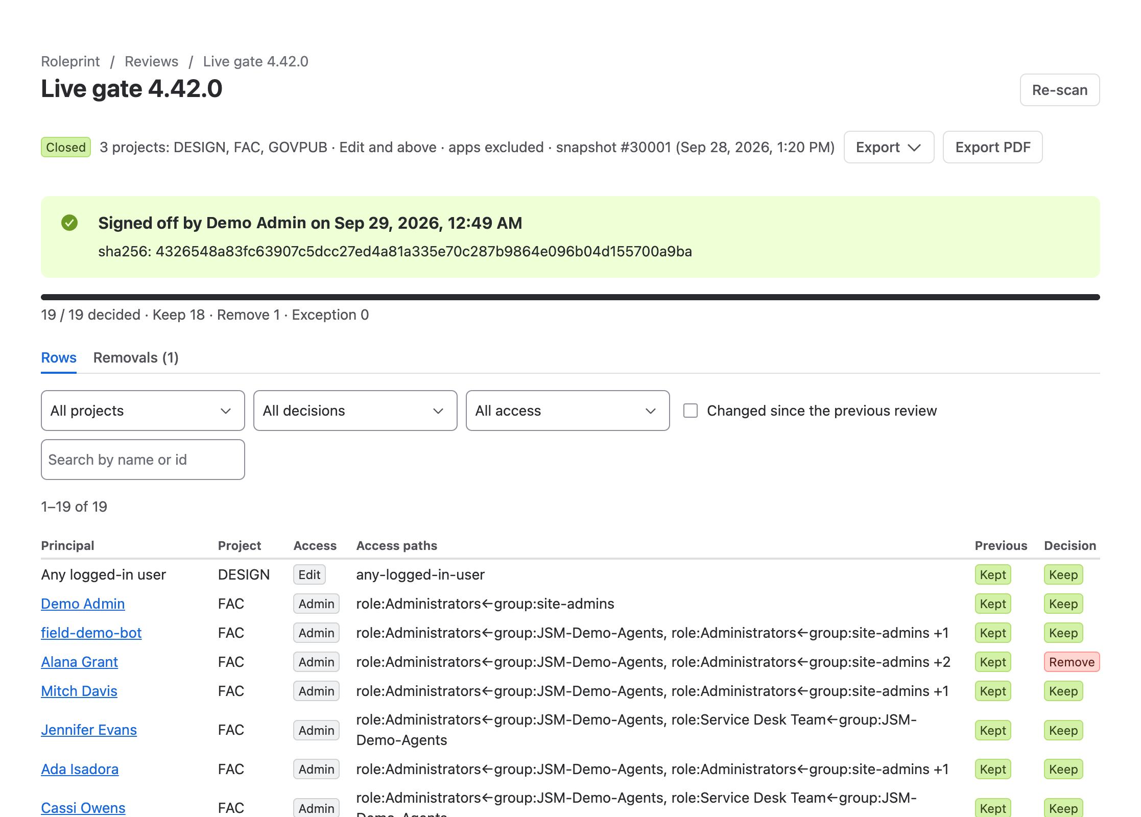Click the Live gate 4.42.0 breadcrumb

[255, 61]
